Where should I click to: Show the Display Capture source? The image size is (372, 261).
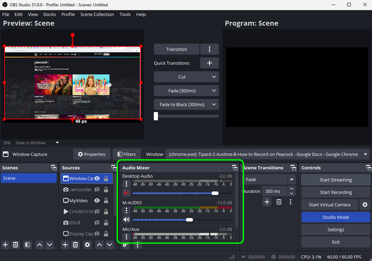[97, 234]
